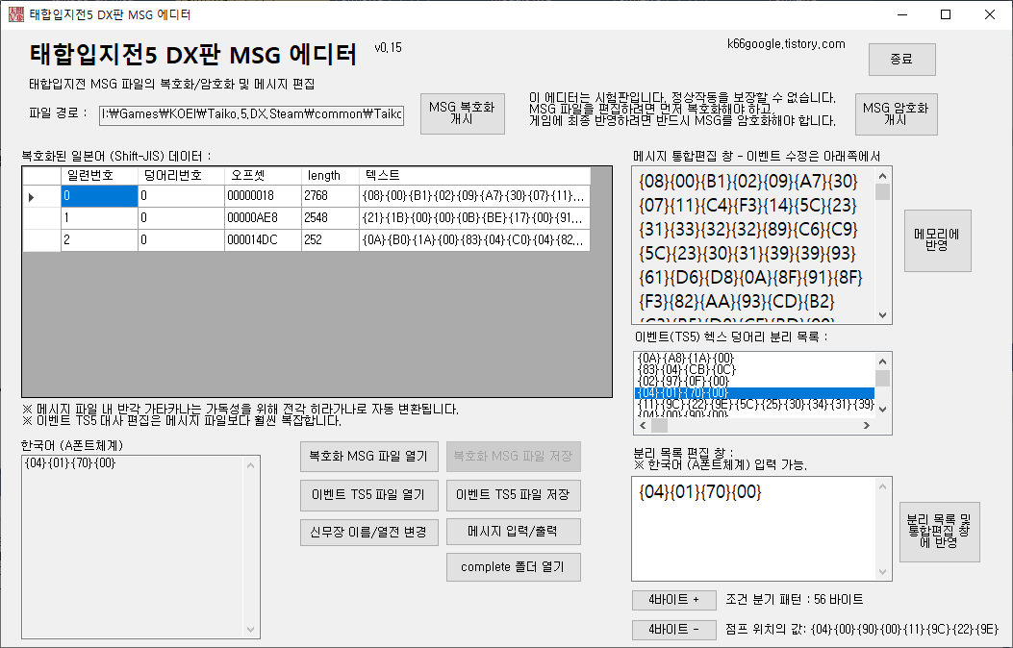Click scroll down arrow of event hex list

883,410
